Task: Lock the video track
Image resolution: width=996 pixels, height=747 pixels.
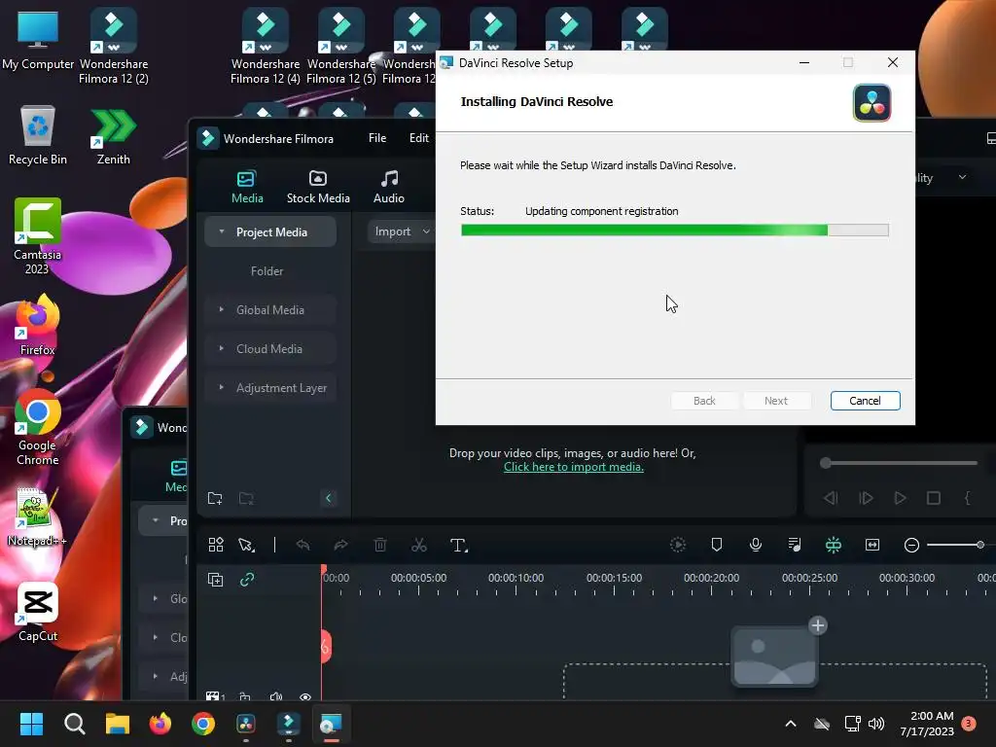Action: coord(245,696)
